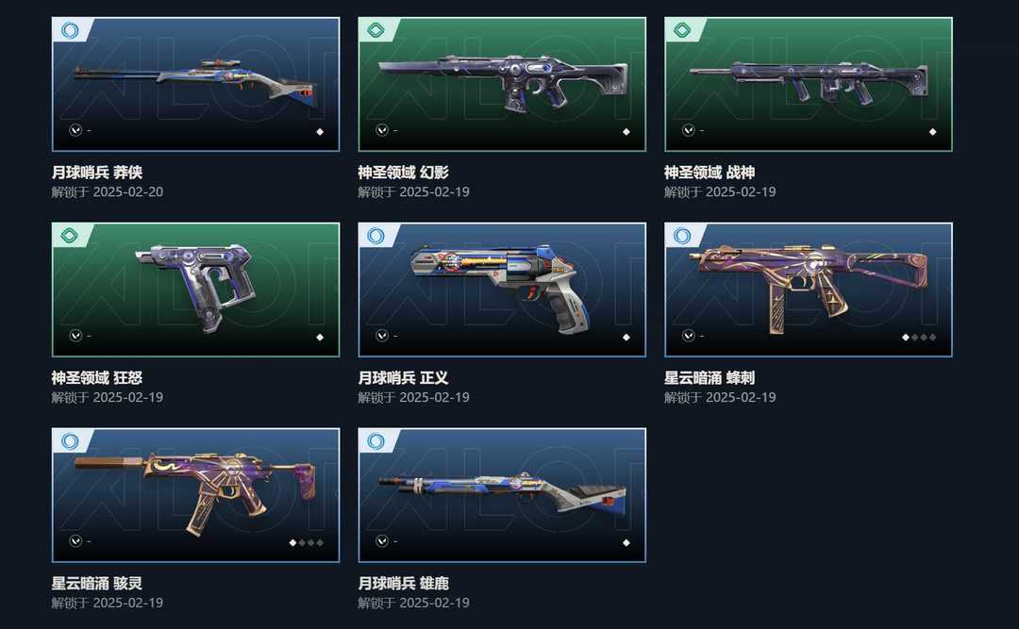Click the green tier icon on 神圣领域 幻影
The width and height of the screenshot is (1019, 629).
coord(376,30)
